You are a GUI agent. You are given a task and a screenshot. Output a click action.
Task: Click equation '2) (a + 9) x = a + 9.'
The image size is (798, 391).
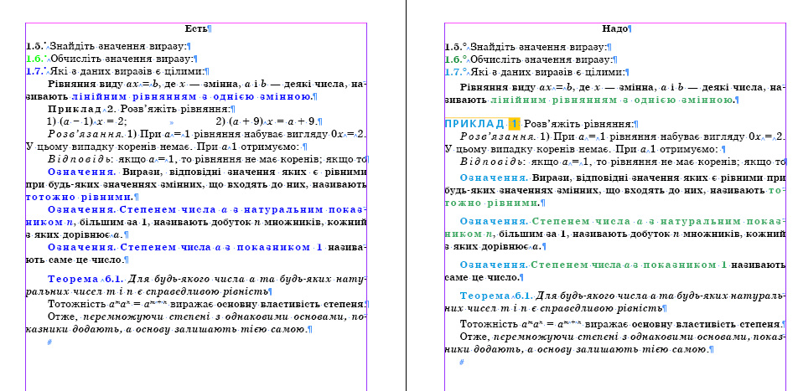coord(266,121)
